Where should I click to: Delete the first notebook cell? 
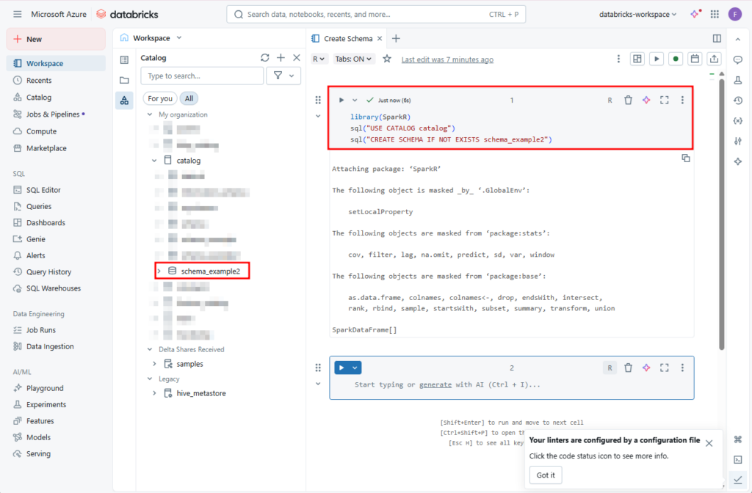click(x=628, y=100)
